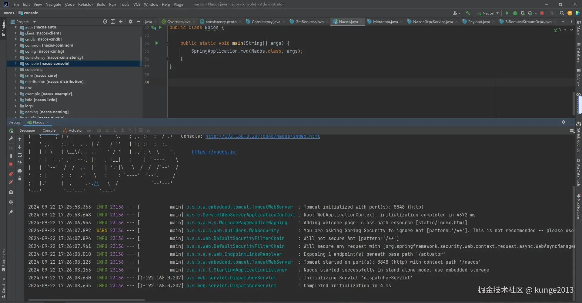Rerun Nacos in the debug panel
This screenshot has height=303, width=582.
(11, 131)
